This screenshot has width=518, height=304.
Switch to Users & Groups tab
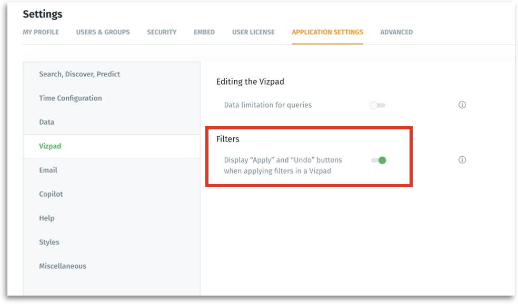[x=103, y=32]
